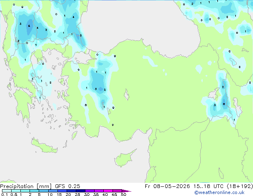The image size is (253, 196).
Task: Open the weatheronline.co.uk copyright link
Action: point(219,192)
